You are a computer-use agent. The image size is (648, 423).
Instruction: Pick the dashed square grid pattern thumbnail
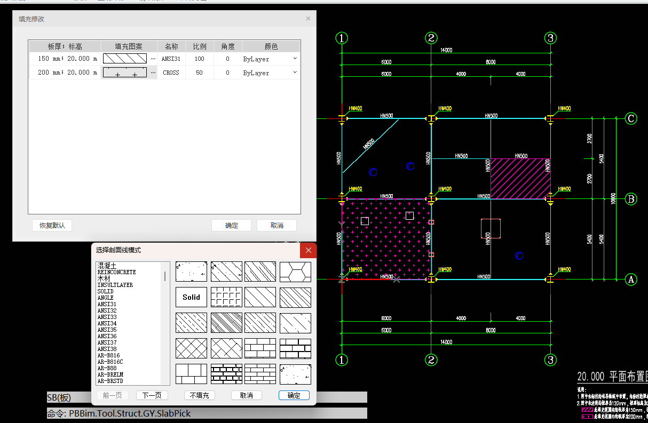pyautogui.click(x=226, y=297)
